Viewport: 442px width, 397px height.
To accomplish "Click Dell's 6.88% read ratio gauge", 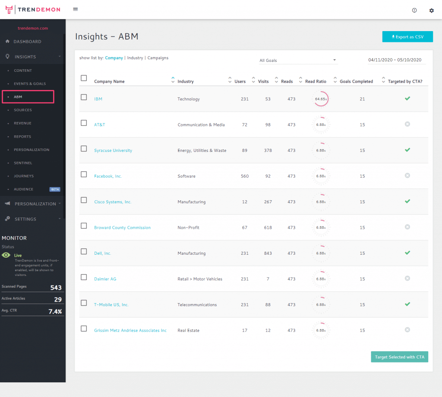I will point(321,253).
